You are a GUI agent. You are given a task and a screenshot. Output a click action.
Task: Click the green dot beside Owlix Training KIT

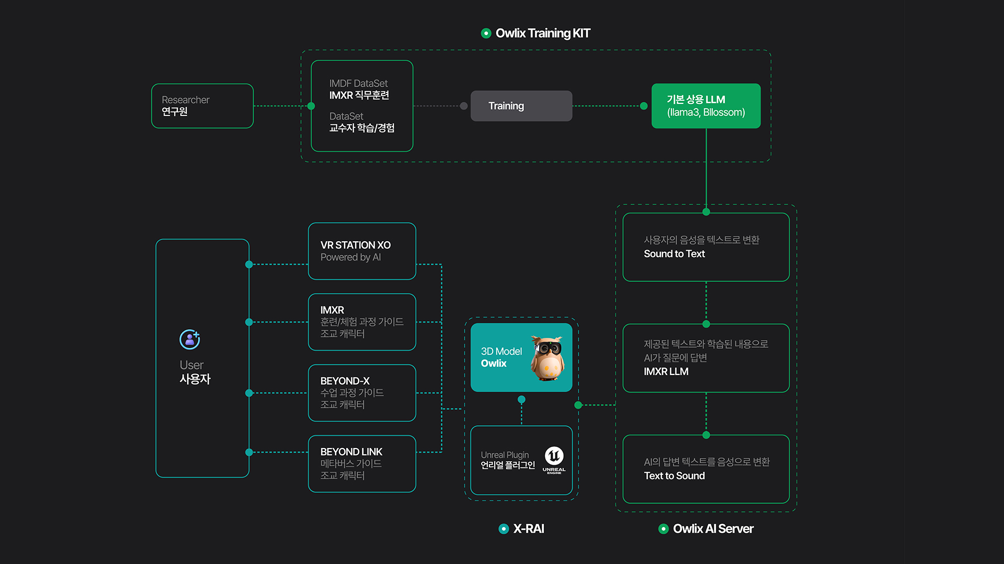[x=486, y=33]
